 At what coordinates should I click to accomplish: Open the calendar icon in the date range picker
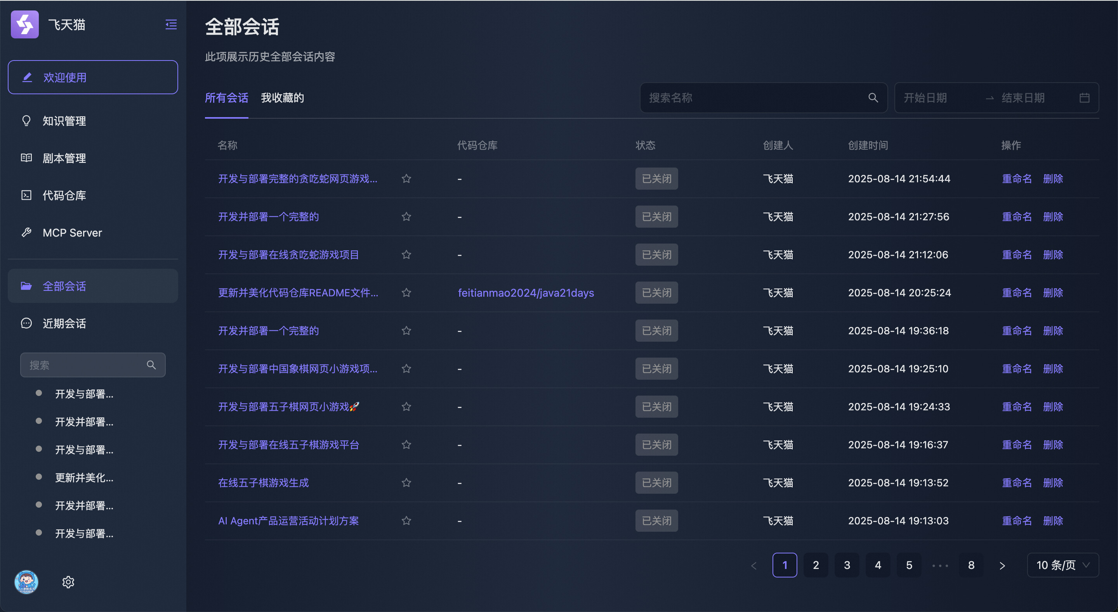coord(1084,98)
